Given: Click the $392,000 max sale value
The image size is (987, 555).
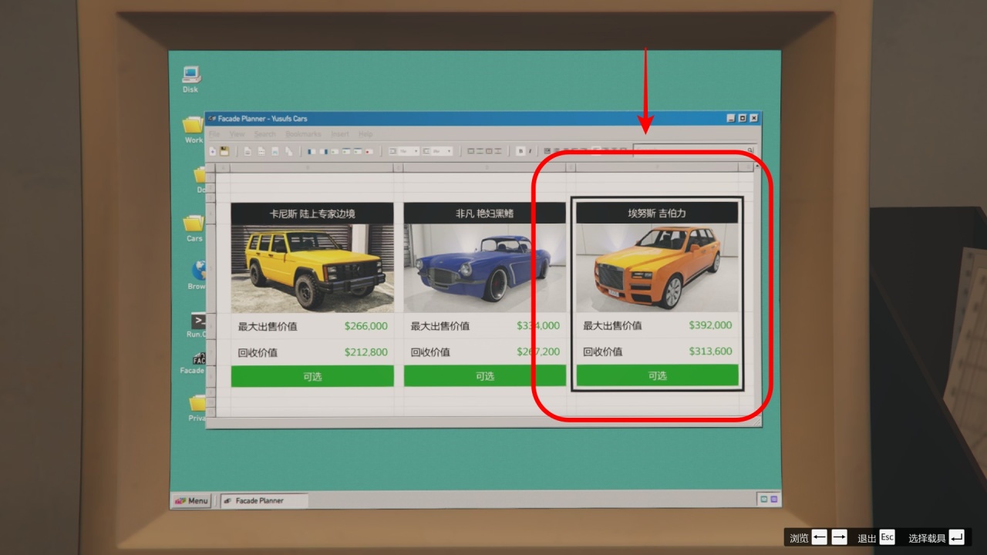Looking at the screenshot, I should coord(710,325).
